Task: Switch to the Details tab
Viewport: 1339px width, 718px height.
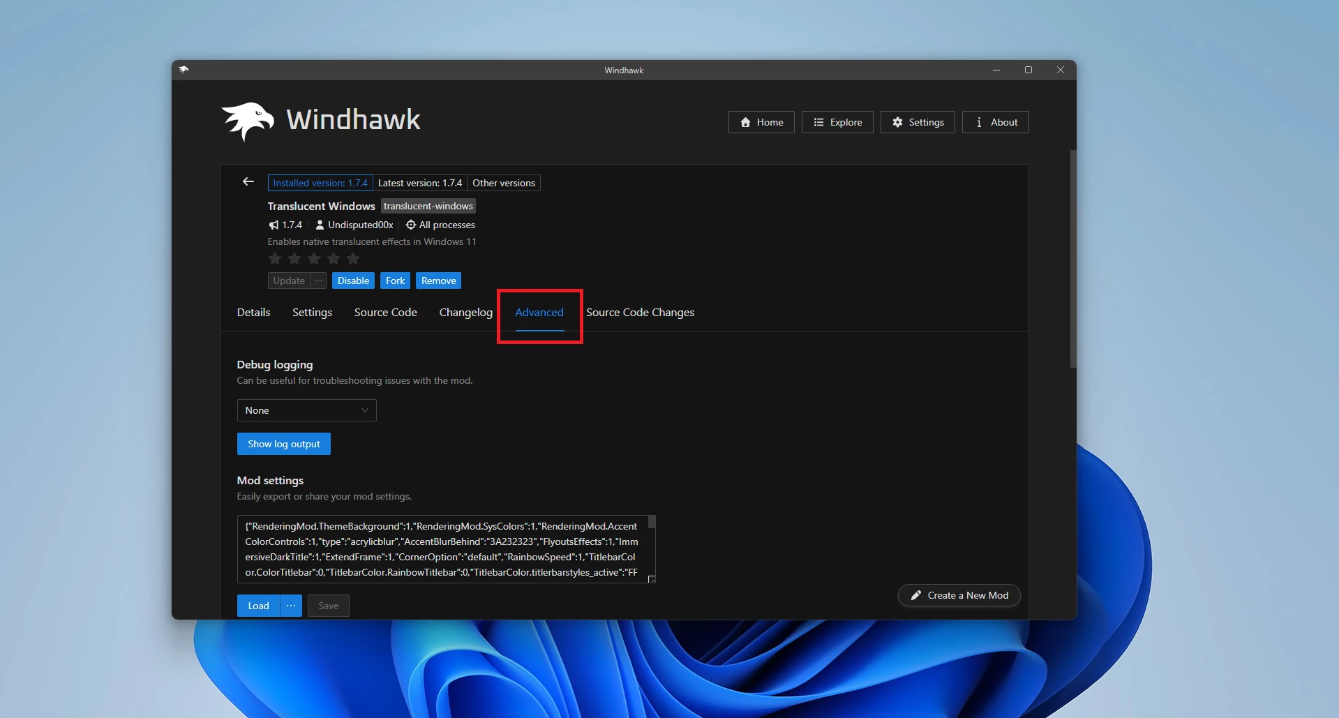Action: click(x=253, y=312)
